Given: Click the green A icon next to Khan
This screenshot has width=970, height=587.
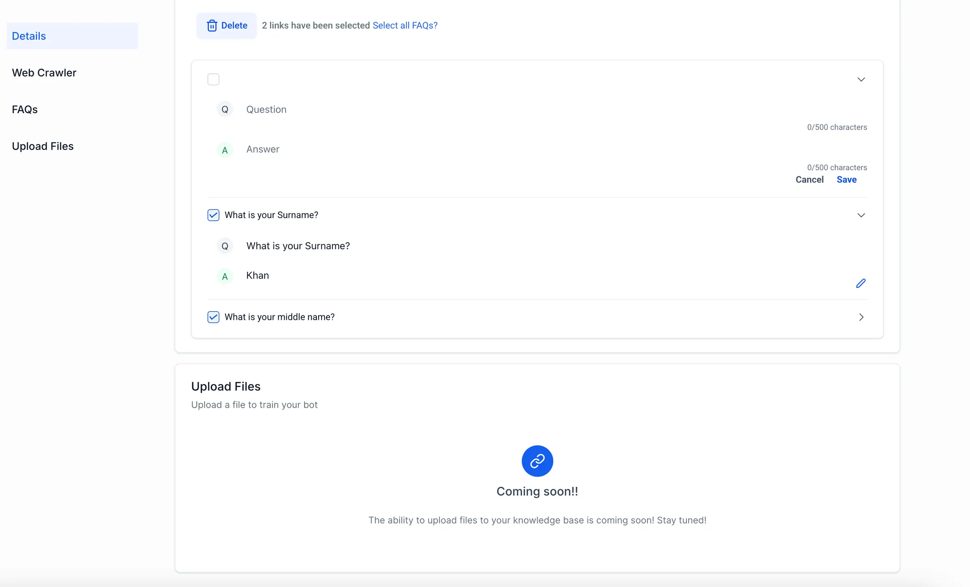Looking at the screenshot, I should click(x=225, y=276).
